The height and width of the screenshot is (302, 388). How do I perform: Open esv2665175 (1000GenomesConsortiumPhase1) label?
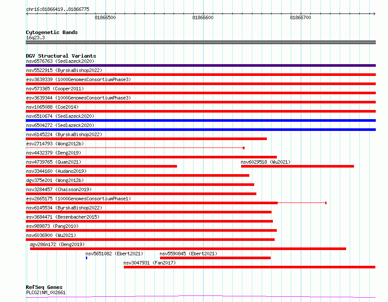pyautogui.click(x=78, y=199)
